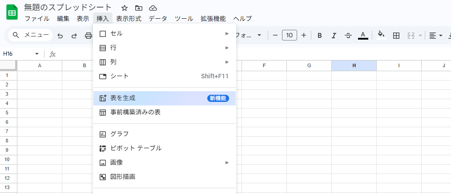Click the font size input field
The height and width of the screenshot is (194, 451).
pos(290,36)
